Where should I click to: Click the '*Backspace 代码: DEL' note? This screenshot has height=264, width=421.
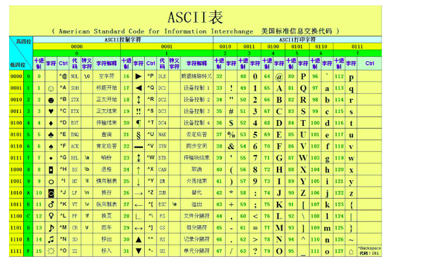(x=370, y=251)
